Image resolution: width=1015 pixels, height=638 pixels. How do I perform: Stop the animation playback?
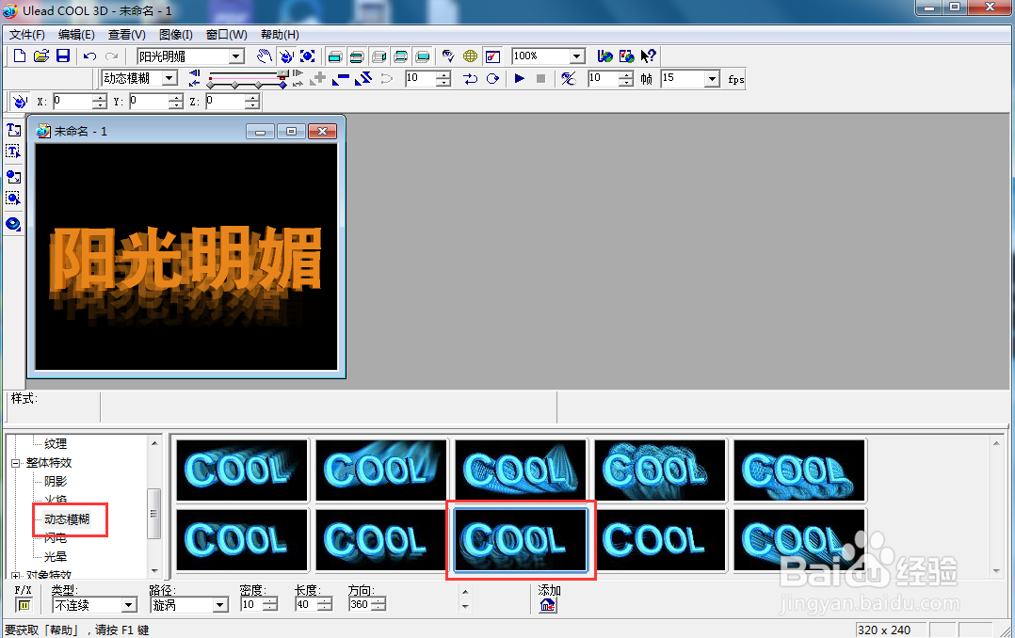point(540,78)
